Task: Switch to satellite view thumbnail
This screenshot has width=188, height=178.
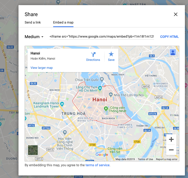Action: [33, 150]
